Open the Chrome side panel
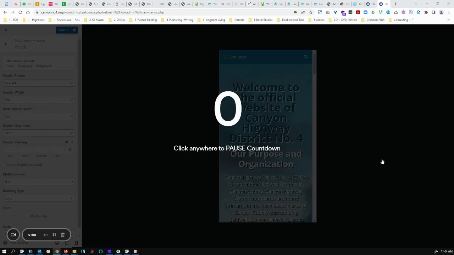 tap(433, 12)
